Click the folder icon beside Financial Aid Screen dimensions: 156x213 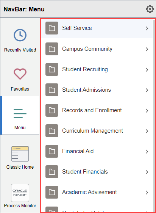click(x=52, y=151)
